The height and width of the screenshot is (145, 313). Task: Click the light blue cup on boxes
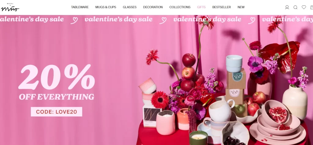234,64
